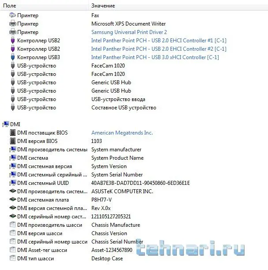This screenshot has width=268, height=270.
Task: Select ASUSTeK COMPUTER INC. value
Action: pos(122,191)
